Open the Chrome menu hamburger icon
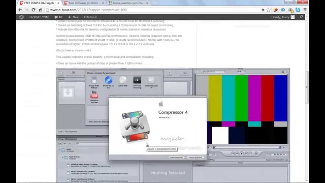This screenshot has width=325, height=183. tap(305, 10)
